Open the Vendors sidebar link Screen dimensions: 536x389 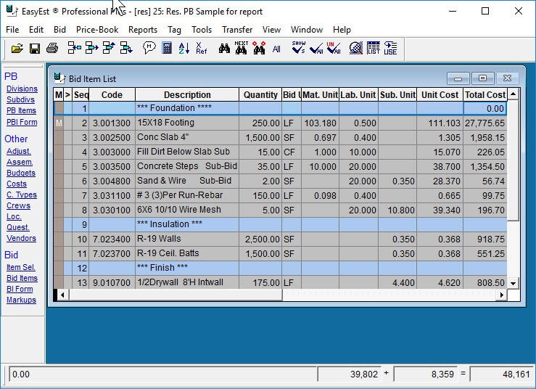coord(21,238)
